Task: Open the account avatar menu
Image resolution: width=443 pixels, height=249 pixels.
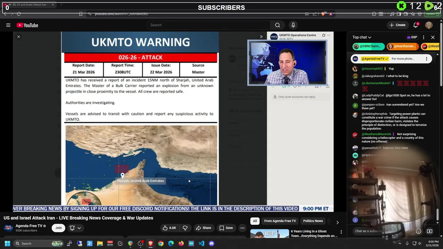Action: (429, 25)
